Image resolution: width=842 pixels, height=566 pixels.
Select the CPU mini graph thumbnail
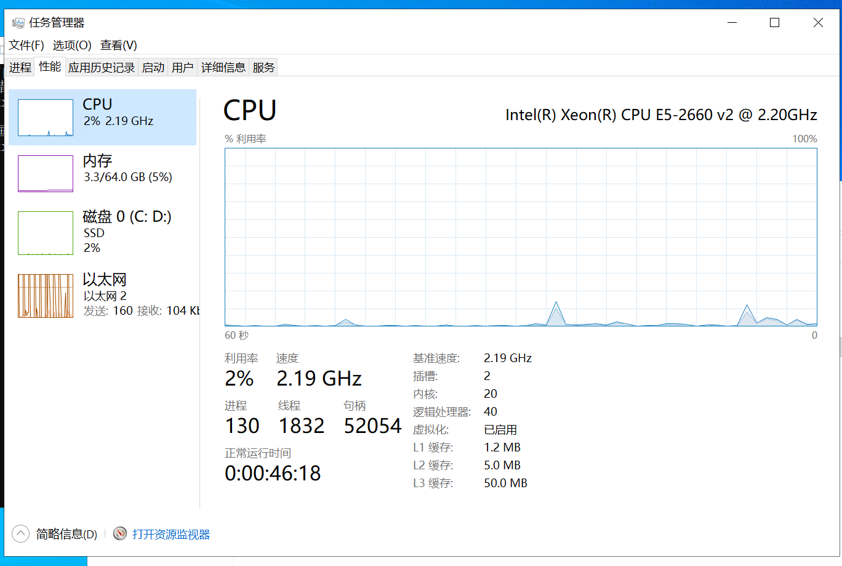click(46, 118)
